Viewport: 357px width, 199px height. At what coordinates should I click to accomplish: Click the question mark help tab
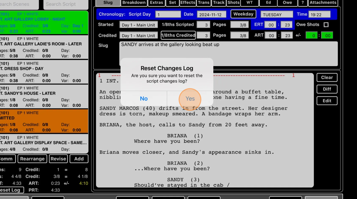302,3
